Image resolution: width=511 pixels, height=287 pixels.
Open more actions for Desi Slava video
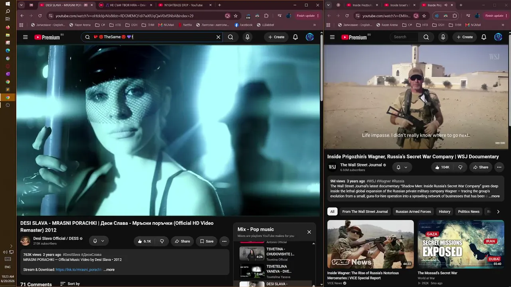click(x=224, y=241)
